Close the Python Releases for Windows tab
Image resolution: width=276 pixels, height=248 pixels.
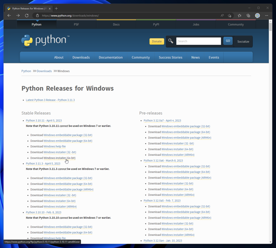click(x=50, y=8)
